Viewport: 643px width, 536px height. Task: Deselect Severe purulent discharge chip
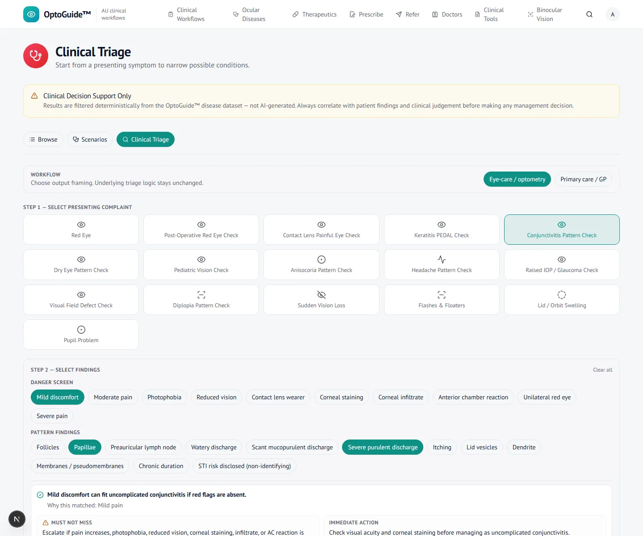[383, 447]
